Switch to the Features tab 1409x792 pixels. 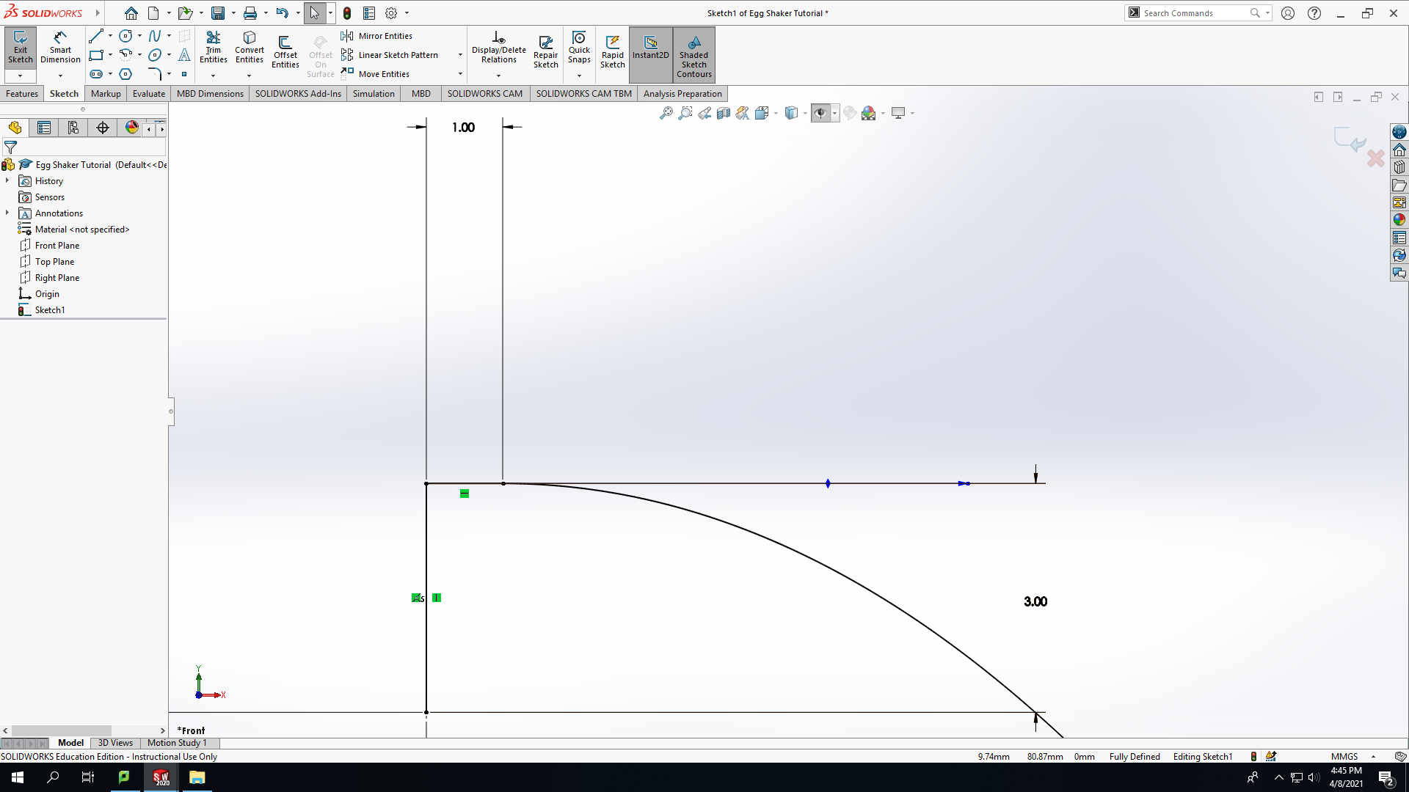[x=22, y=93]
